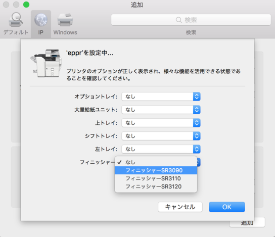Switch to the IP globe tab
The width and height of the screenshot is (275, 237).
click(x=41, y=20)
